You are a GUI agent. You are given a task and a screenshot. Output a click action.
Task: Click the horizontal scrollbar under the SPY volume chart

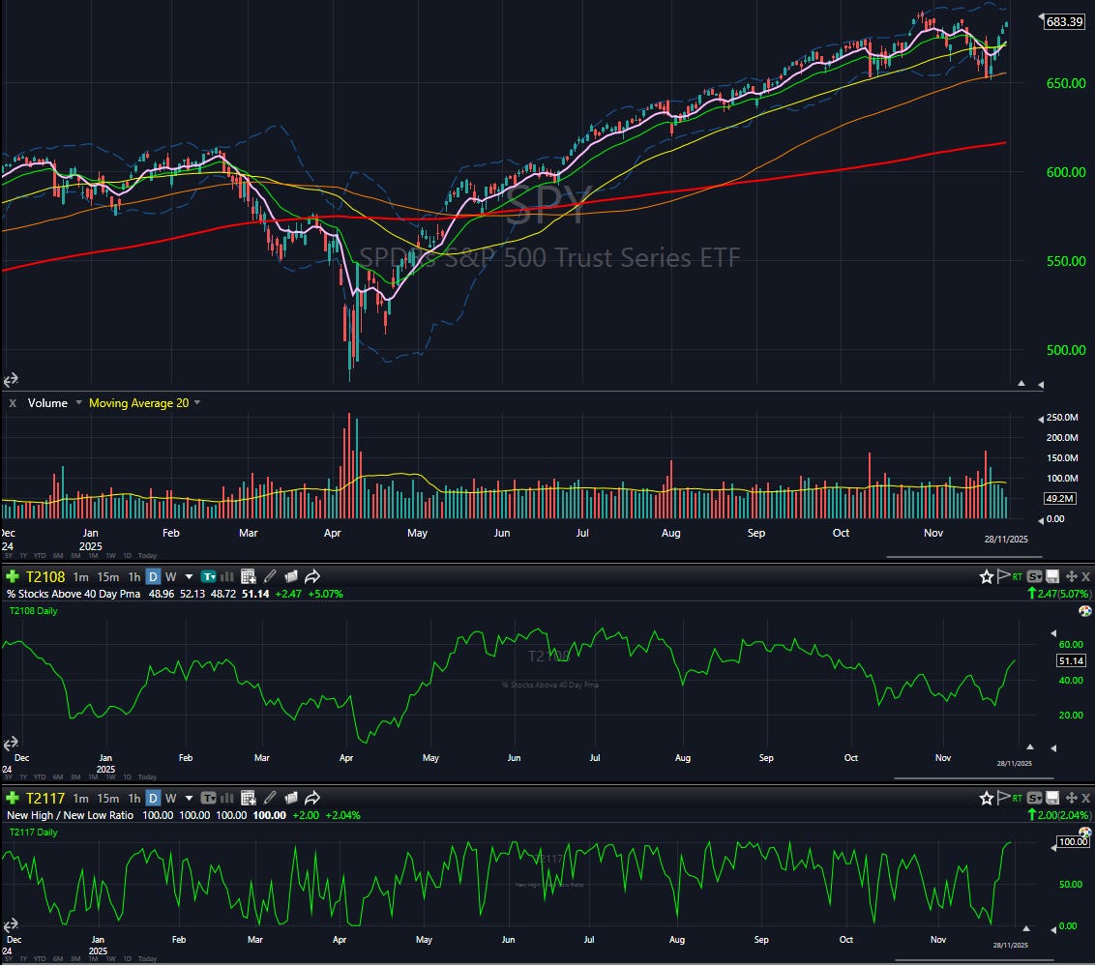964,557
